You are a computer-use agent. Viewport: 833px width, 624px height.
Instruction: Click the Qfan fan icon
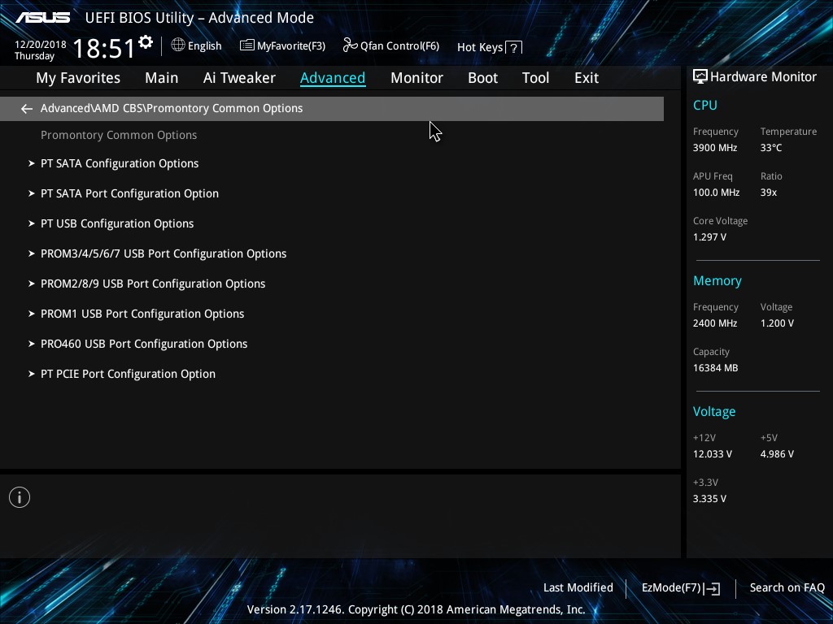coord(350,45)
